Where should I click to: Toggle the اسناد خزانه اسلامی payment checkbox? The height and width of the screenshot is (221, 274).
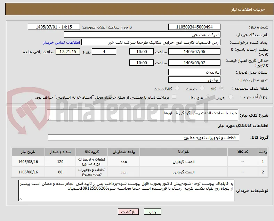(174, 96)
